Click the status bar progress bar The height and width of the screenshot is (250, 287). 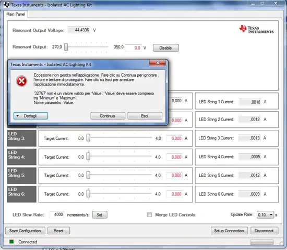tap(262, 242)
